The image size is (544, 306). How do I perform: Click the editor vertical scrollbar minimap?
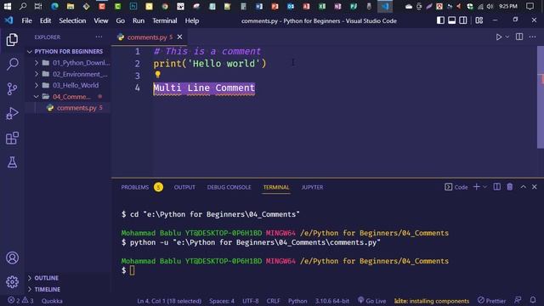pyautogui.click(x=541, y=97)
